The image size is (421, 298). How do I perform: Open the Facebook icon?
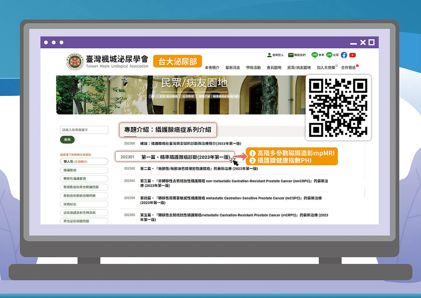(x=344, y=55)
